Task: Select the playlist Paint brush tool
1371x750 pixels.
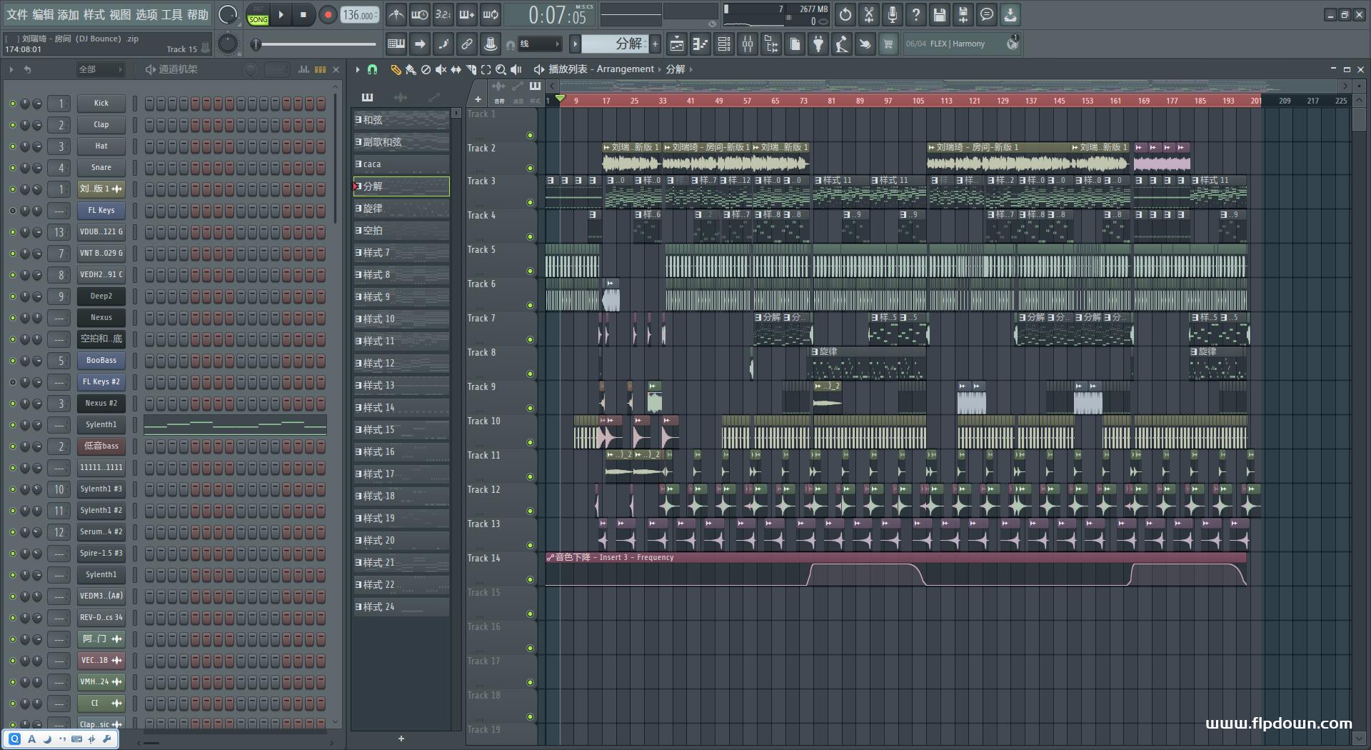Action: click(411, 69)
